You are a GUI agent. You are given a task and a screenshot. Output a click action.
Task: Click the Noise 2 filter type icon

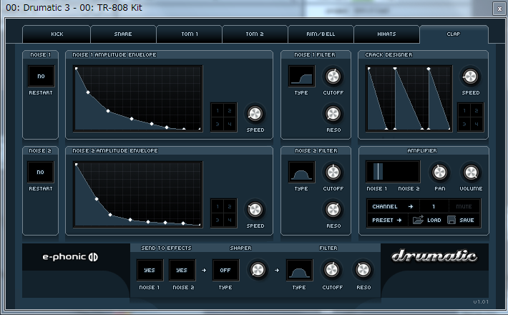click(x=301, y=172)
